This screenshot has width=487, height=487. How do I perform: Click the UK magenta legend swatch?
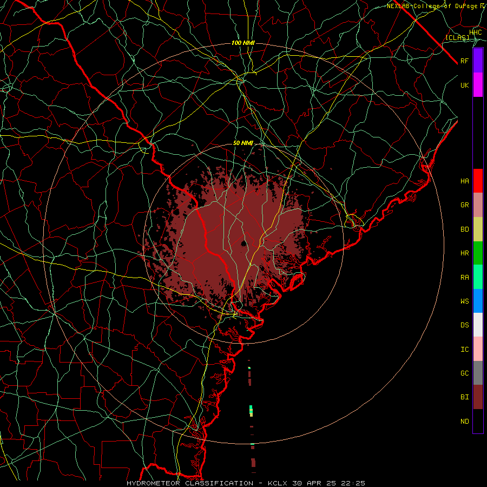tap(478, 85)
